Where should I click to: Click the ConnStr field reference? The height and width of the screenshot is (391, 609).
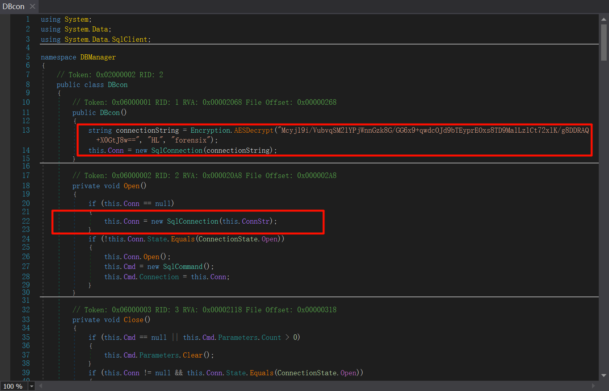[256, 221]
